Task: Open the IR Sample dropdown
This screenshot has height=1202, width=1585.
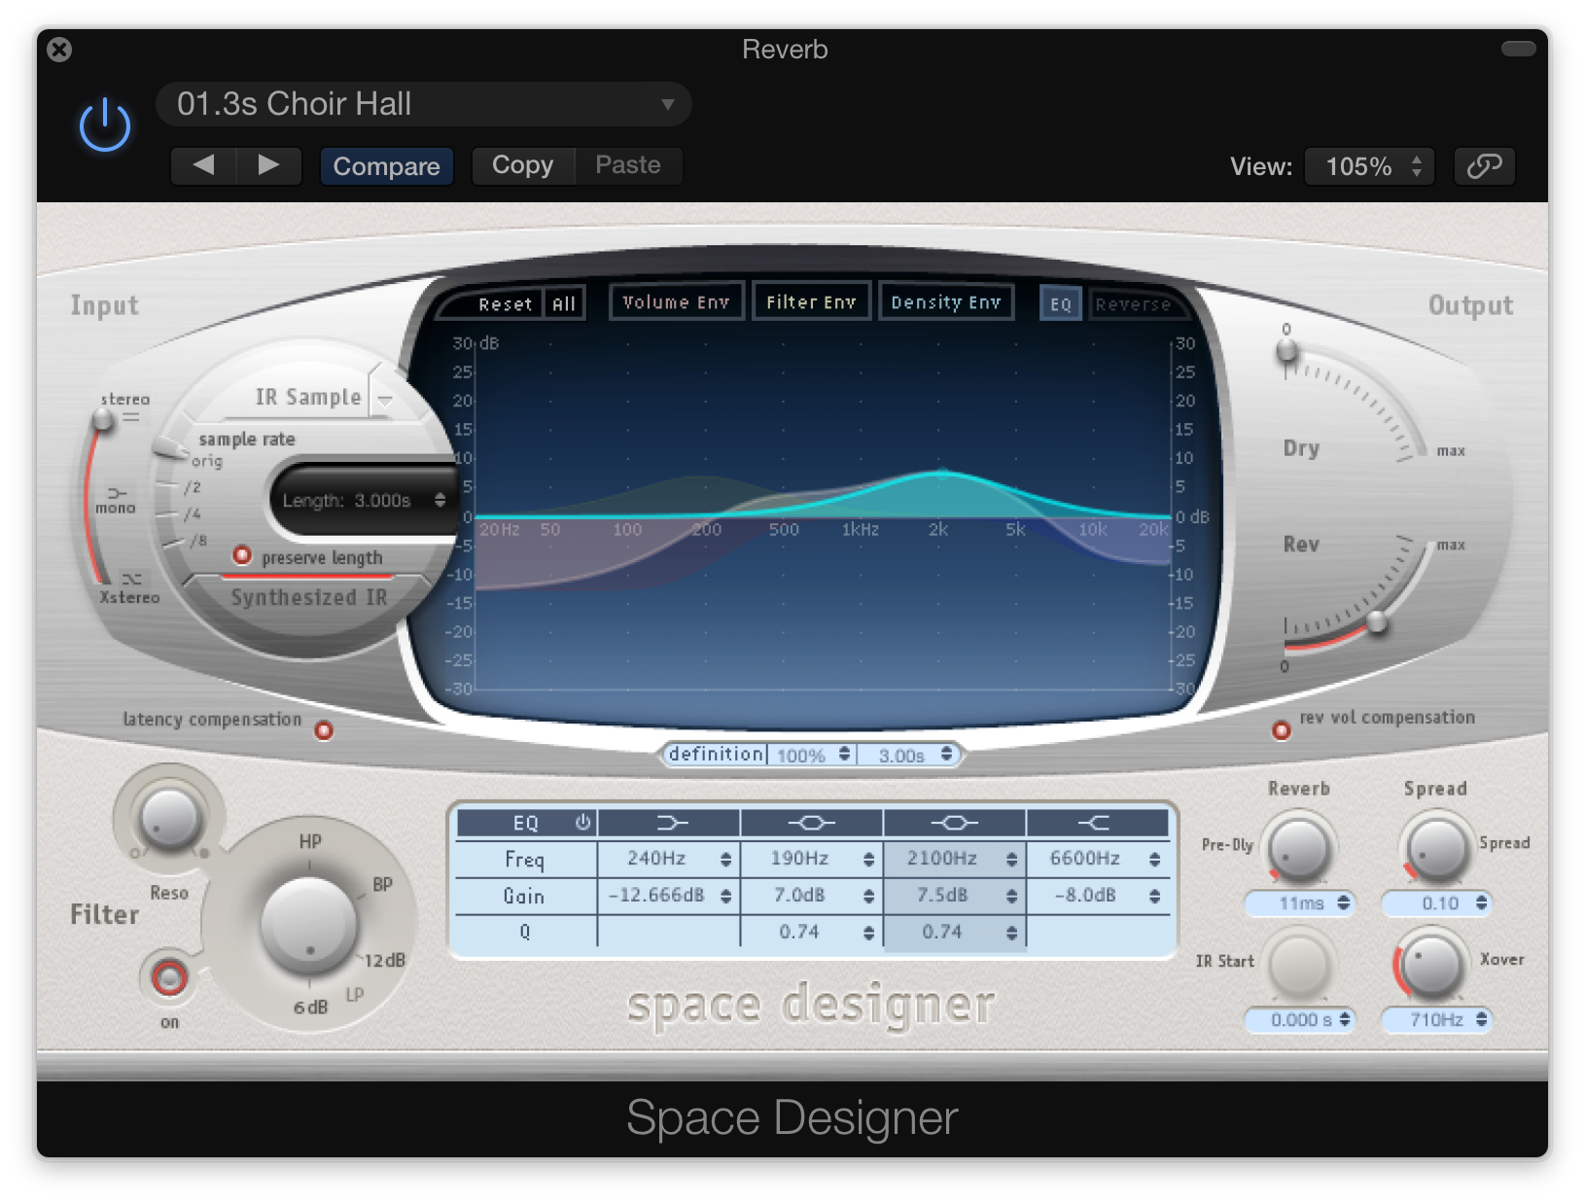Action: [386, 398]
